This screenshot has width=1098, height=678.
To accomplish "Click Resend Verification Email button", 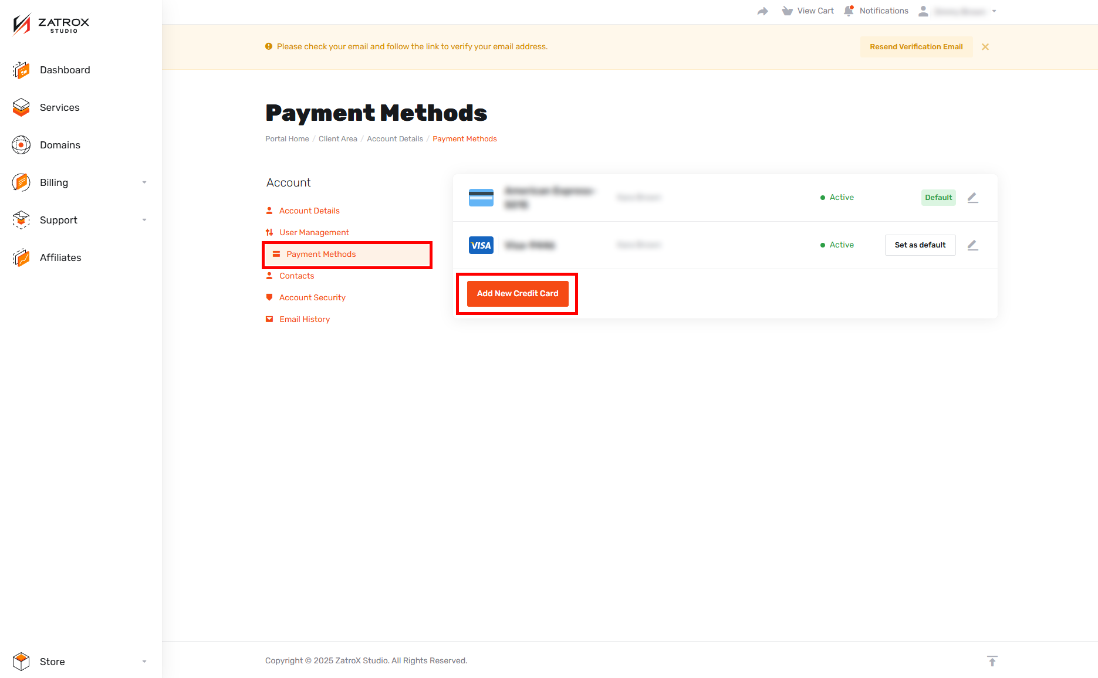I will tap(916, 47).
